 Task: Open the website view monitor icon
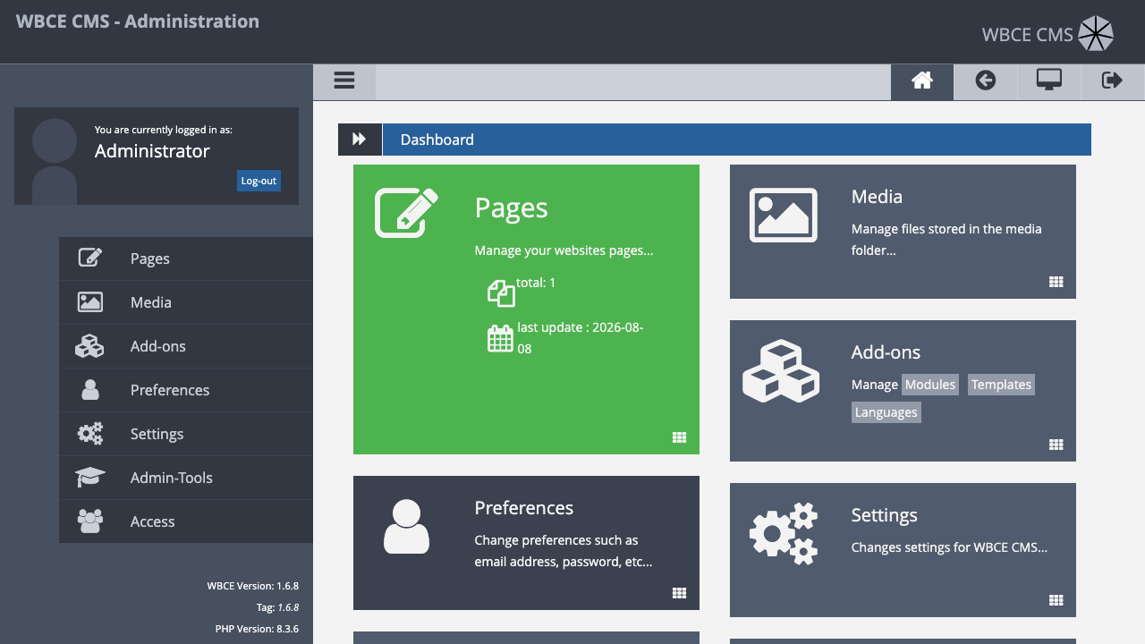point(1049,80)
